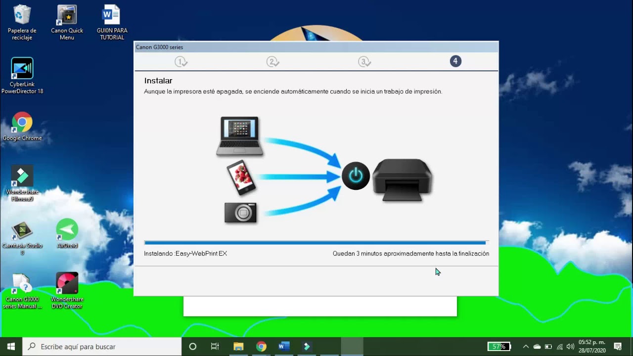
Task: Open the clock showing 05:52 p. m.
Action: pos(591,347)
